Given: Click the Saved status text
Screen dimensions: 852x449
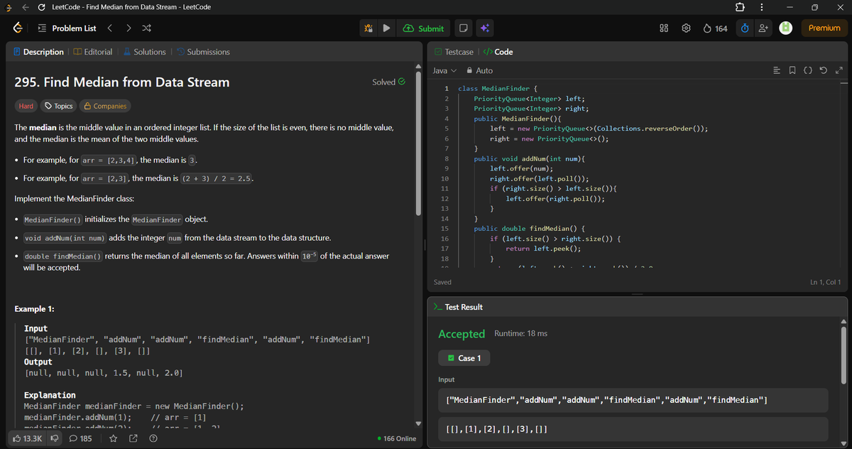Looking at the screenshot, I should click(442, 282).
